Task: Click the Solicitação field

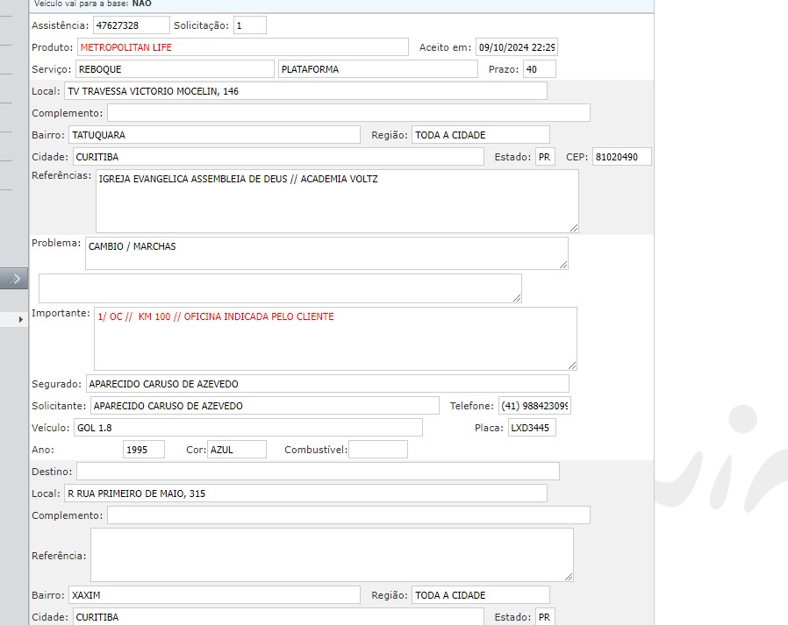Action: [249, 25]
